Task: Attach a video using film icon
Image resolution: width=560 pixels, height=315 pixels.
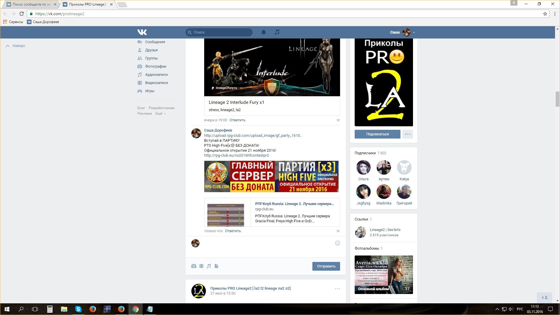Action: coord(201,266)
